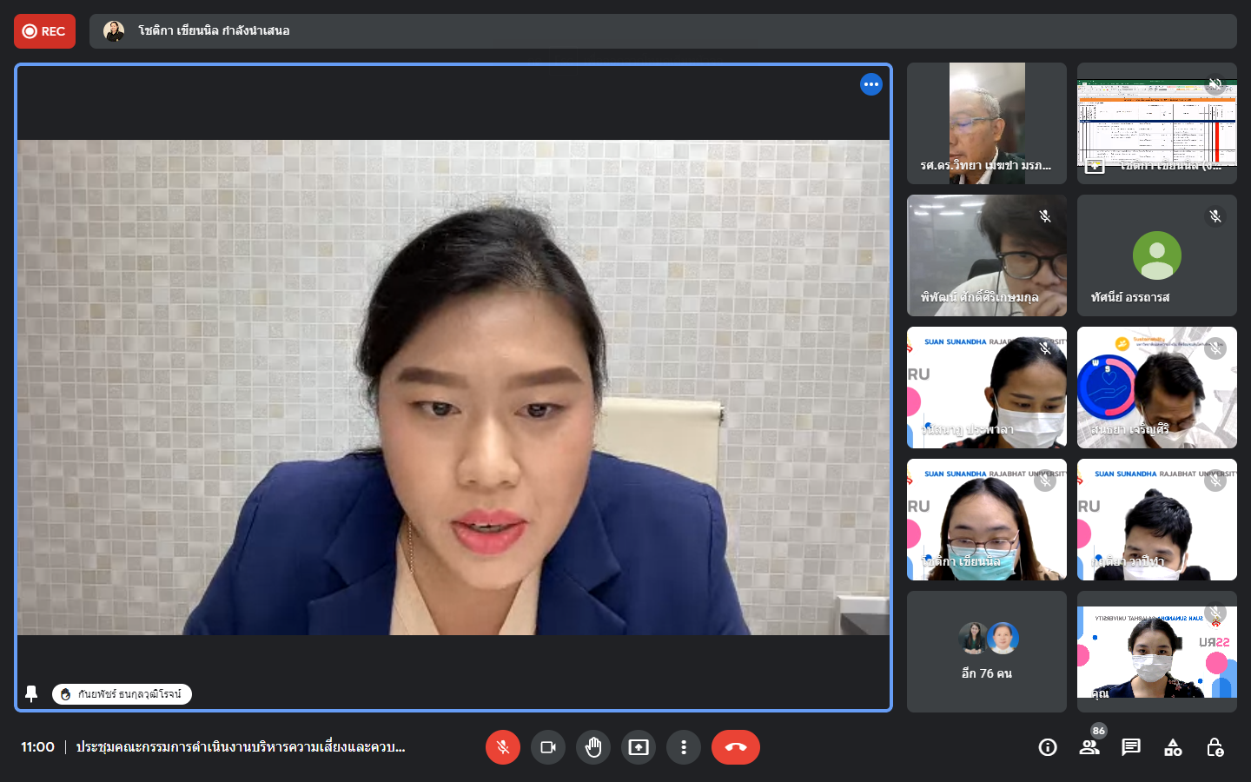Open the activities panel

click(1173, 747)
